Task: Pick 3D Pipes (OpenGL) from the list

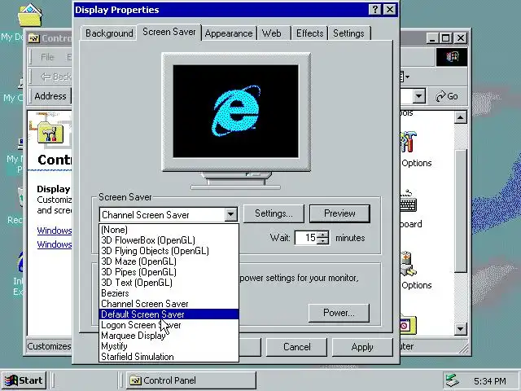Action: (x=169, y=272)
